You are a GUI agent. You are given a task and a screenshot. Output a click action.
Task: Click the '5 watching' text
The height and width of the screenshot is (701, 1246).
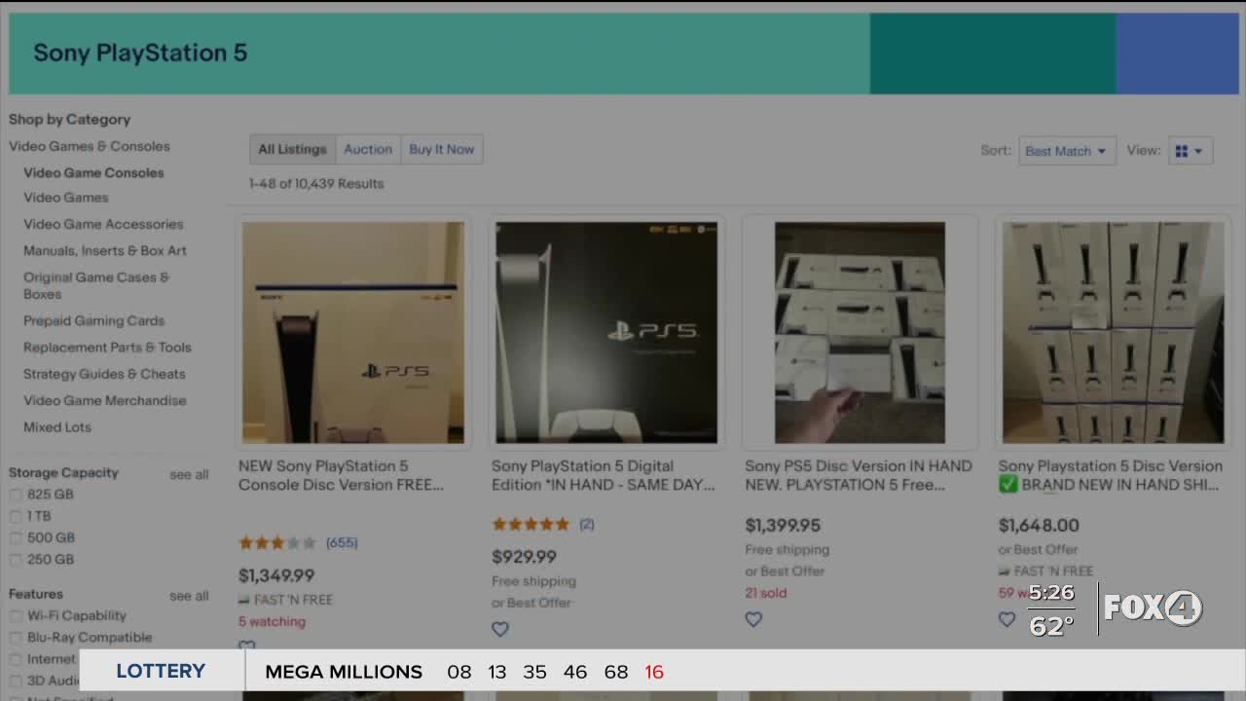click(272, 621)
